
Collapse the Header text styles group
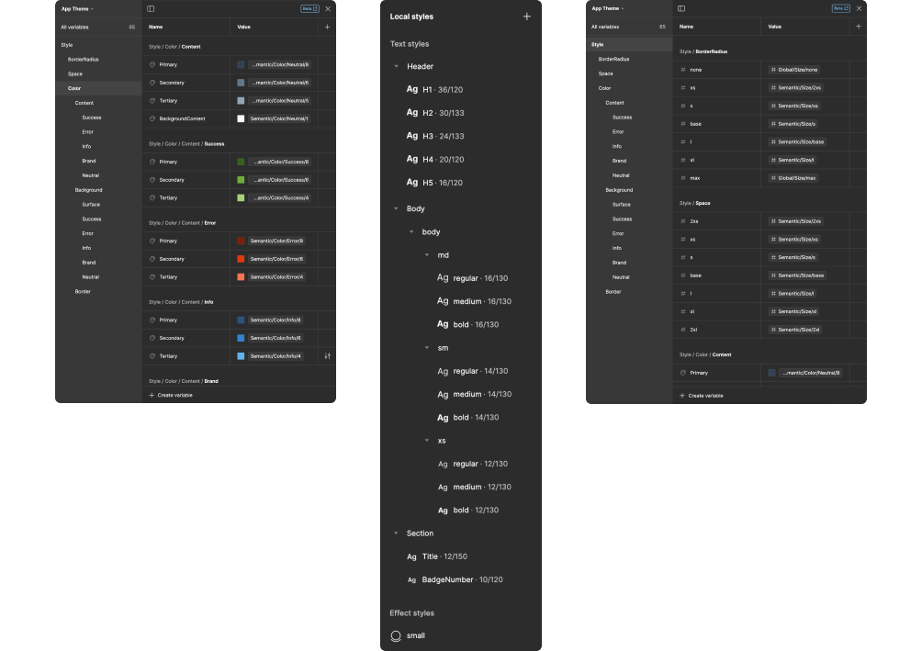coord(396,66)
